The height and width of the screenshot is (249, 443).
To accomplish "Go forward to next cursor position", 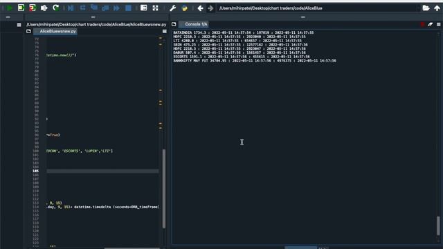I will pos(210,8).
